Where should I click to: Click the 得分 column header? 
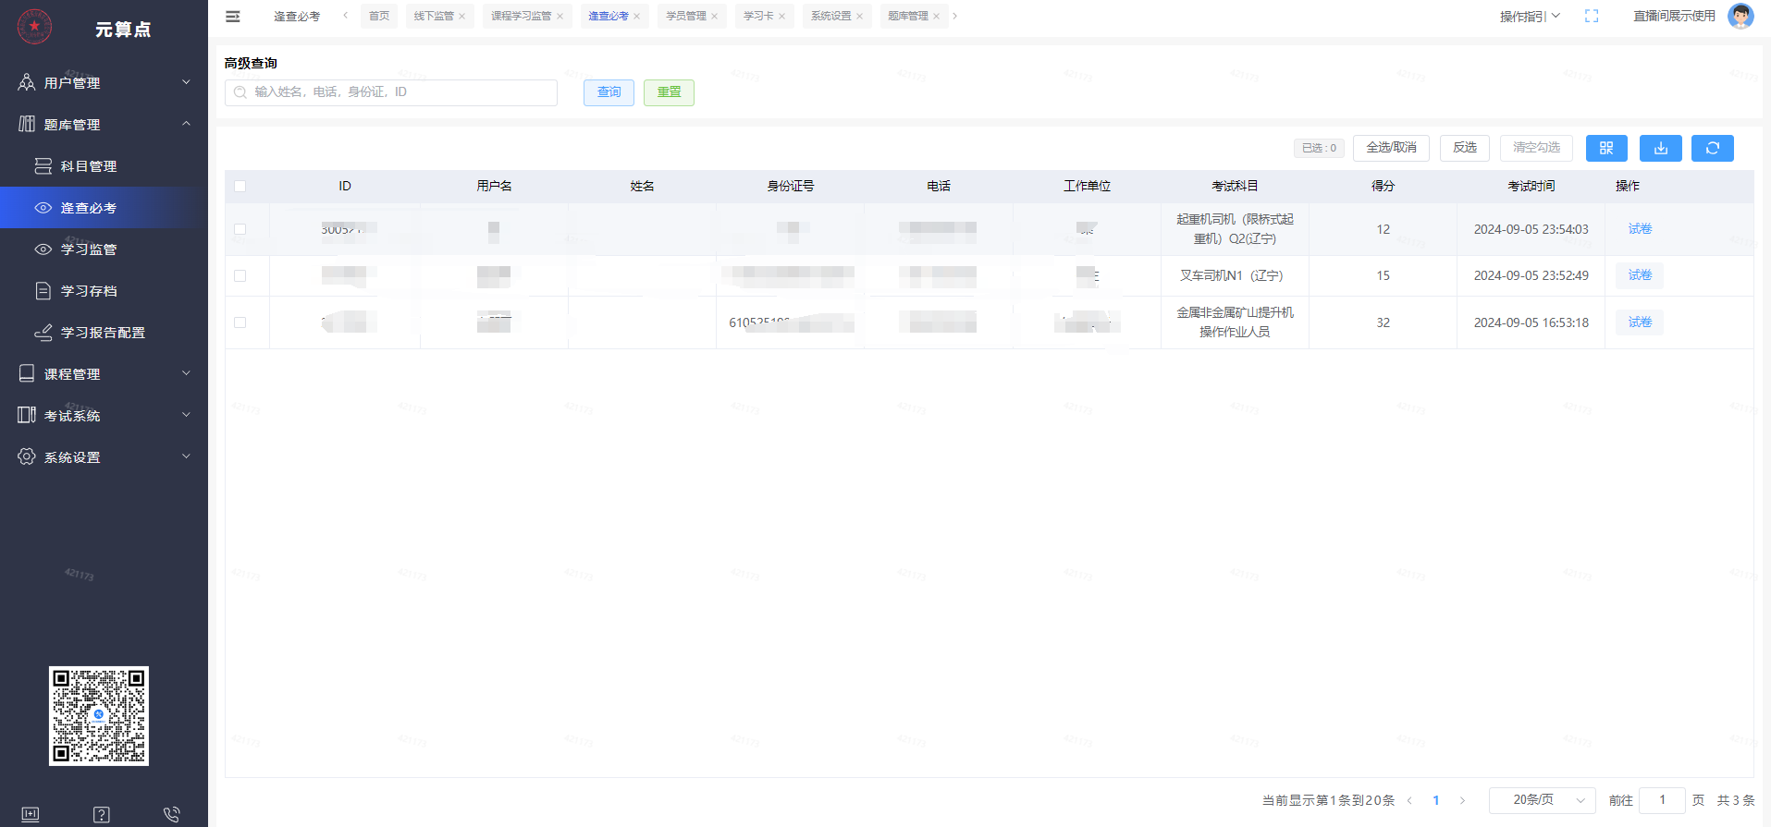tap(1384, 187)
